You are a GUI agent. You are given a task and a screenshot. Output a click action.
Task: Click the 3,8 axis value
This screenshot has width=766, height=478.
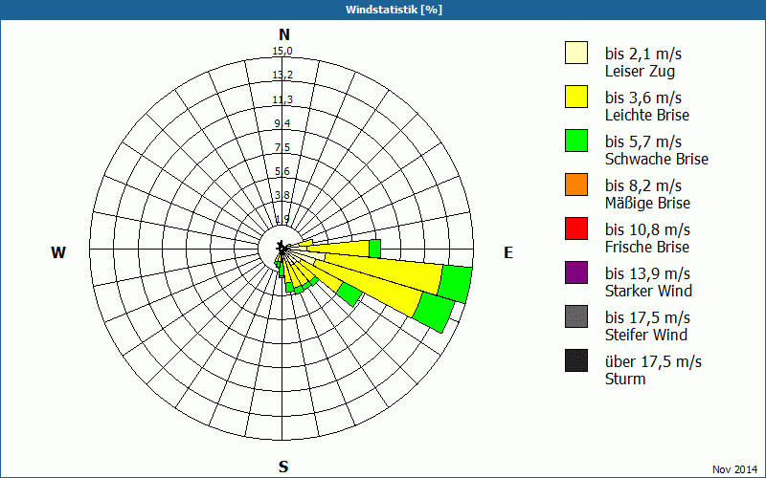(x=282, y=195)
